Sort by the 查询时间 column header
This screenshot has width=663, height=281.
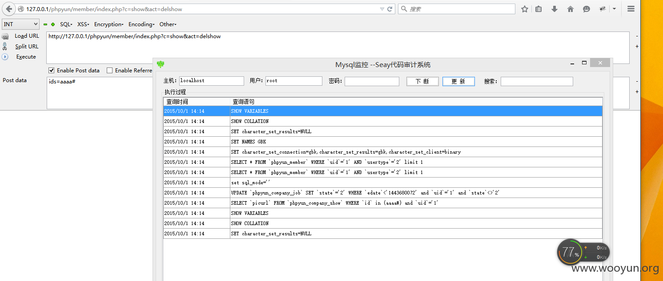point(197,102)
